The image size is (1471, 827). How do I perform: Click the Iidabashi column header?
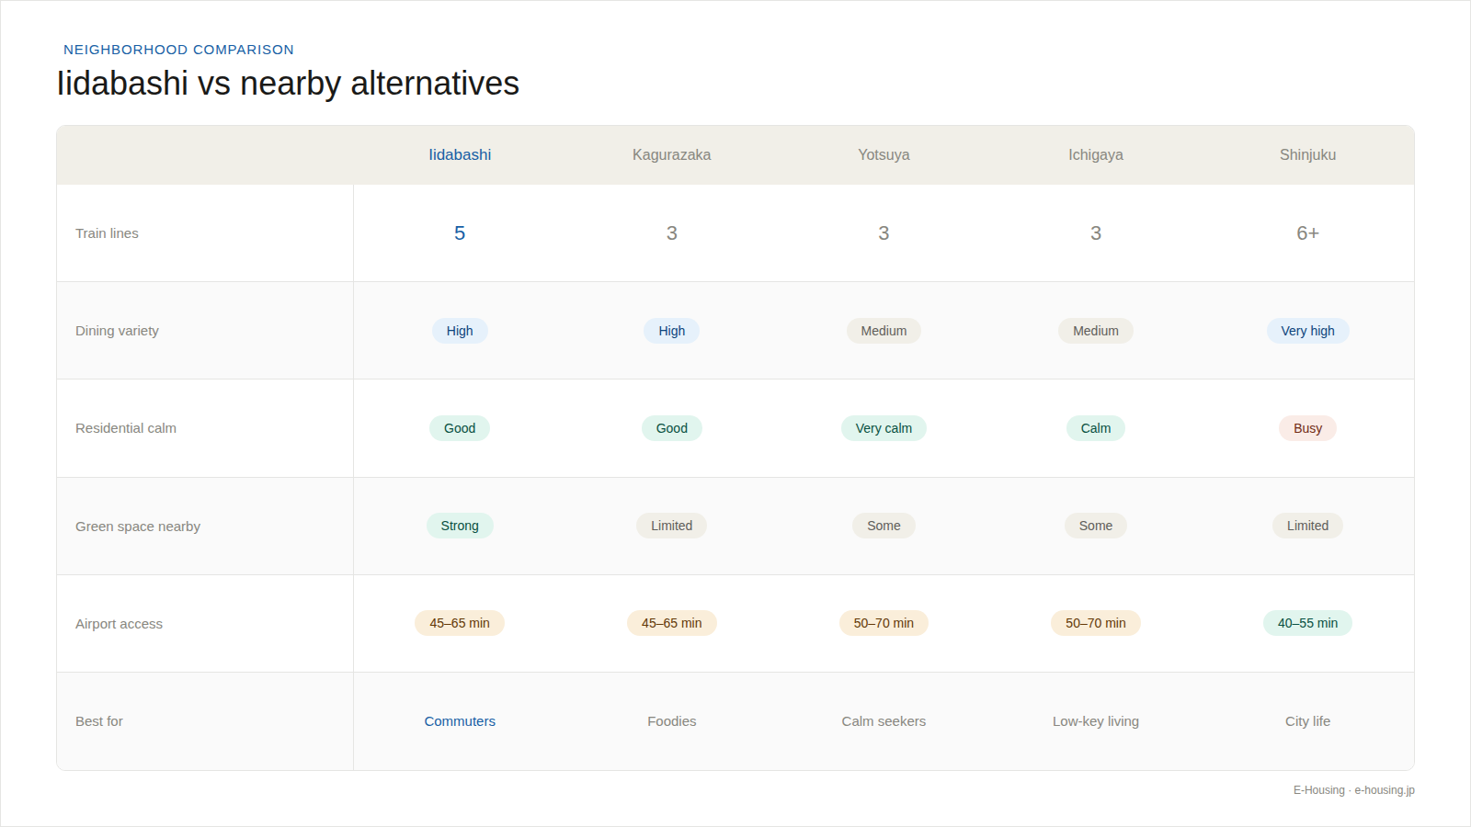pos(460,154)
